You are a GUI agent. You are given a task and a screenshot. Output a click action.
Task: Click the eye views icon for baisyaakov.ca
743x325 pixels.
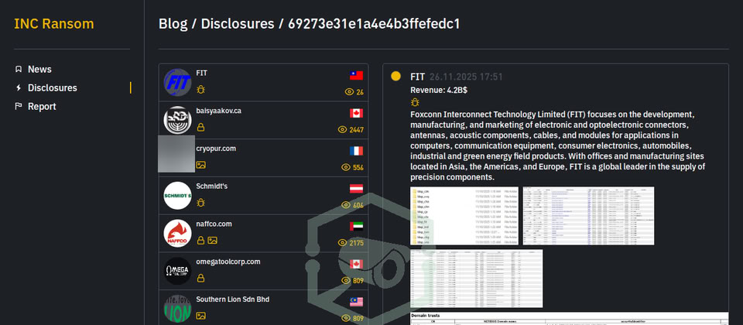pyautogui.click(x=343, y=130)
